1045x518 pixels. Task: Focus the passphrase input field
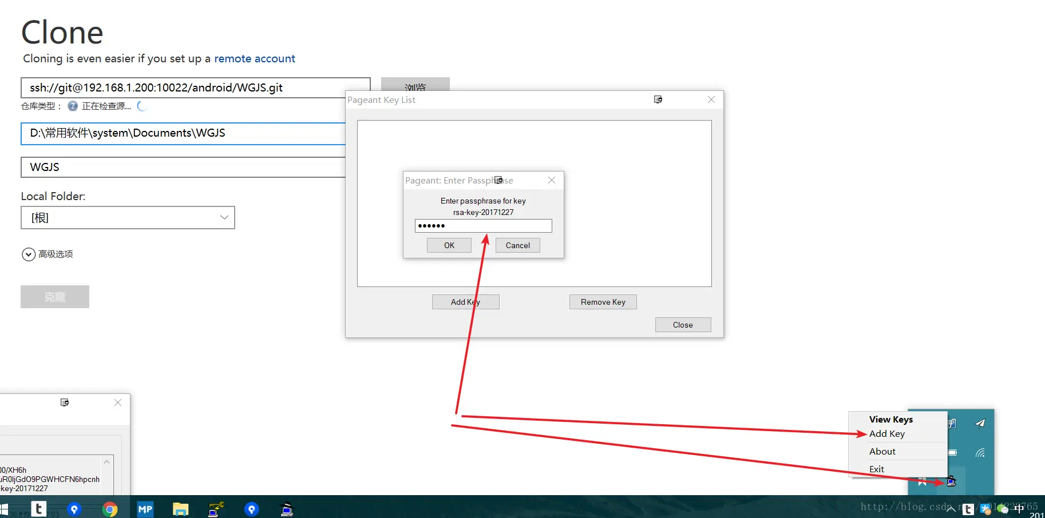coord(484,226)
